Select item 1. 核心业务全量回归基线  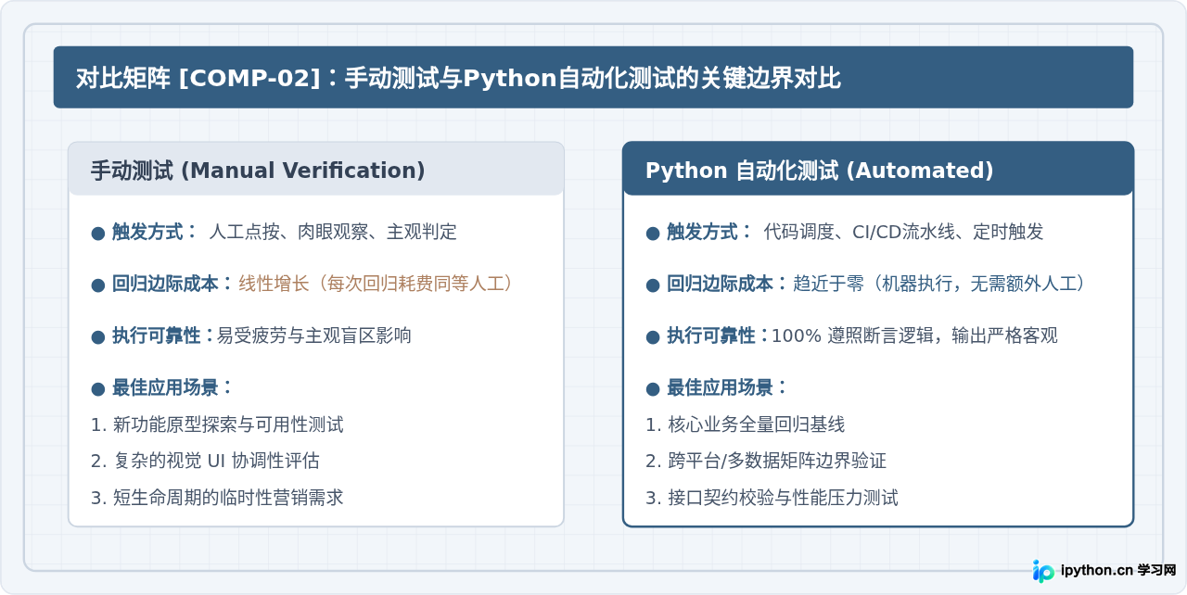click(746, 424)
